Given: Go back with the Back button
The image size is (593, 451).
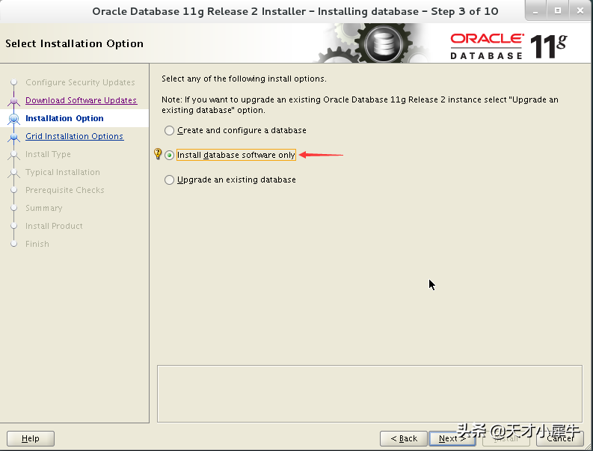Looking at the screenshot, I should click(x=404, y=438).
